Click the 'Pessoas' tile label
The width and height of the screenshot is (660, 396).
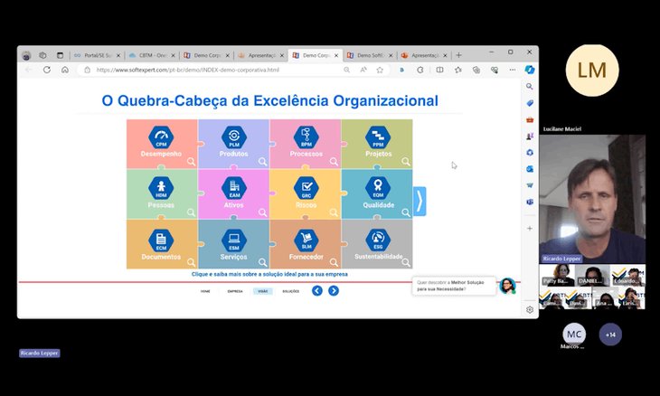161,205
